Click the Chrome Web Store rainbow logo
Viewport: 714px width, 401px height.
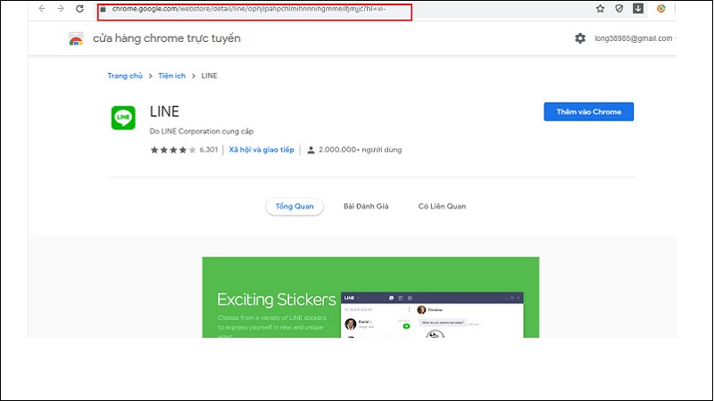click(76, 39)
